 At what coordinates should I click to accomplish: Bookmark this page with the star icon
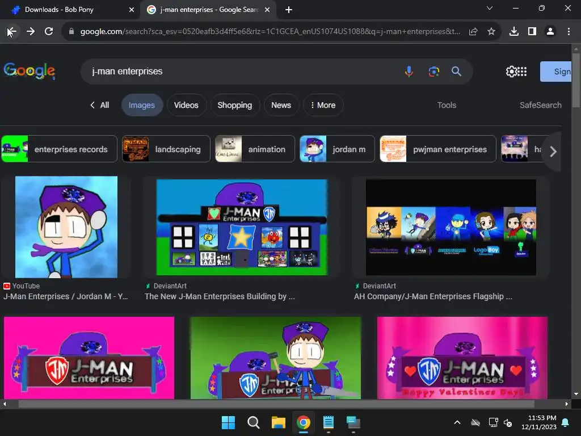pos(491,32)
